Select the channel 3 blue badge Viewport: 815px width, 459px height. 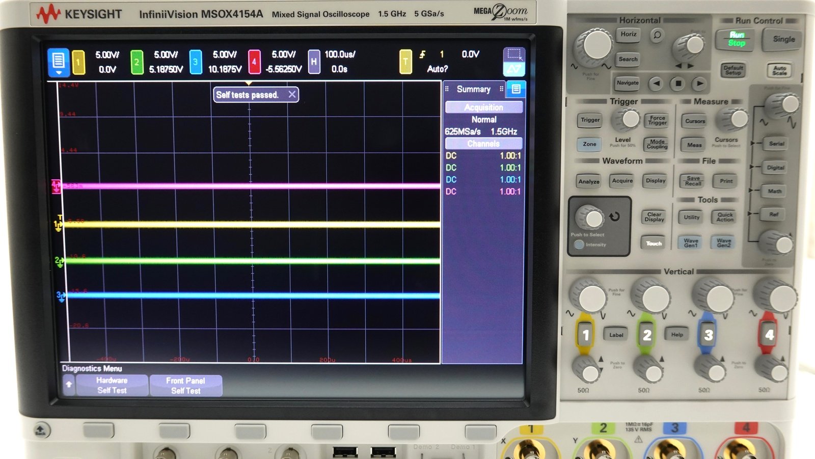[x=196, y=62]
